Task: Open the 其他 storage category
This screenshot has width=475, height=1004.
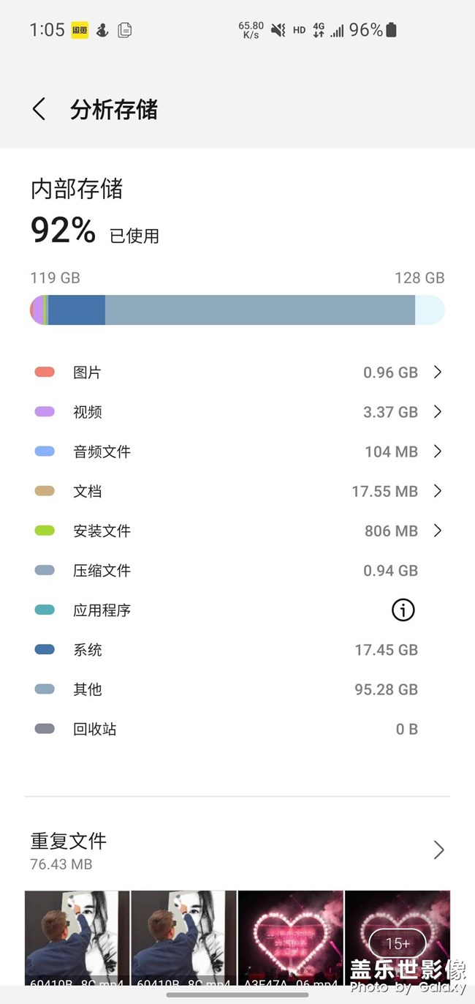Action: coord(237,689)
